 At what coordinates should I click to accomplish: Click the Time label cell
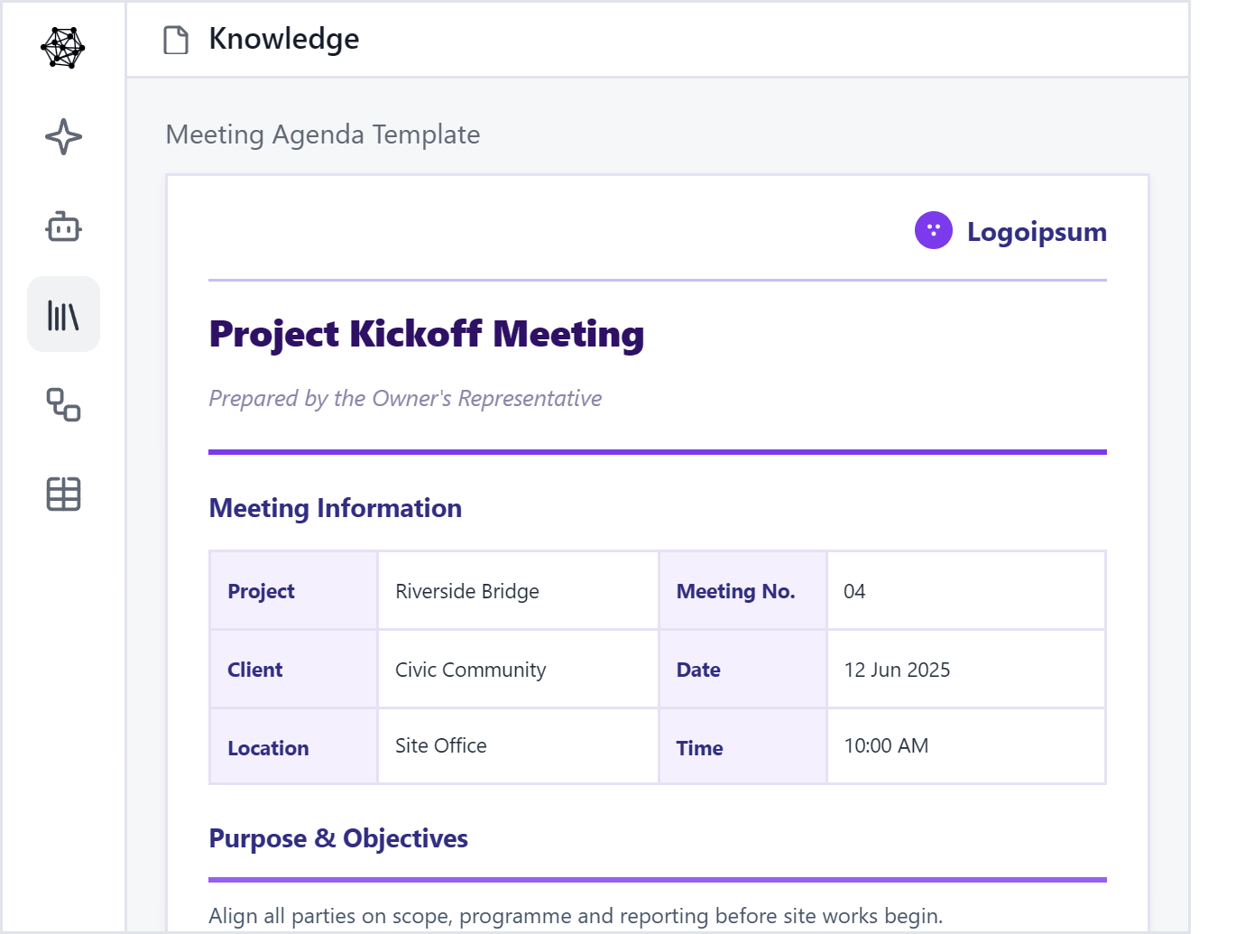tap(743, 746)
